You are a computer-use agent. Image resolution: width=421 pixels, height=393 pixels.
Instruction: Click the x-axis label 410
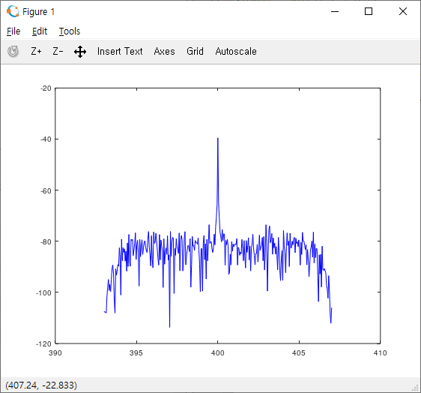[381, 353]
